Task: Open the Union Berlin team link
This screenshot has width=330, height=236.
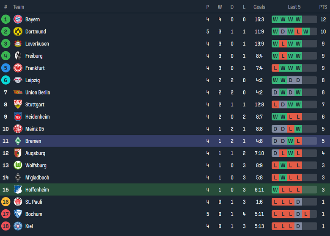Action: coord(38,92)
